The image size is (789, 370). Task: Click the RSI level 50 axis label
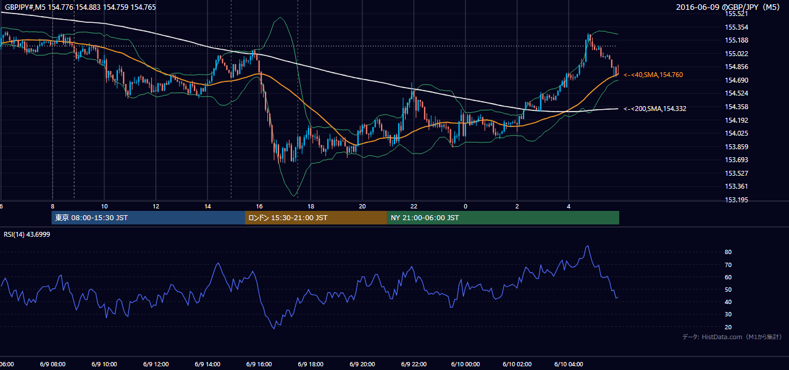(x=728, y=289)
